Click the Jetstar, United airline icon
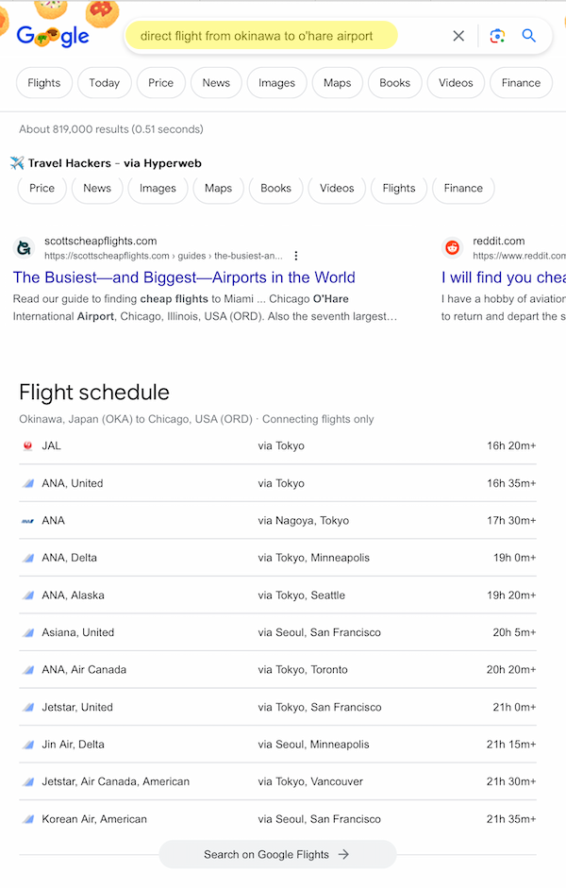This screenshot has height=888, width=566. [x=27, y=707]
